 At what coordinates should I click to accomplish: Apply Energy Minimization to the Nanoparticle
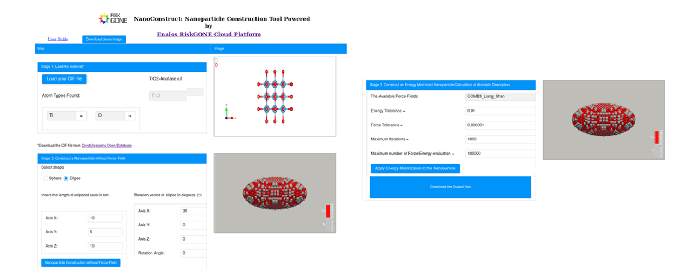[x=415, y=168]
